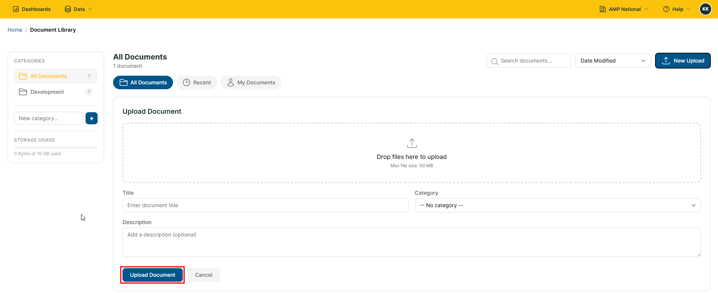The height and width of the screenshot is (293, 718).
Task: Open the Help menu
Action: click(677, 9)
